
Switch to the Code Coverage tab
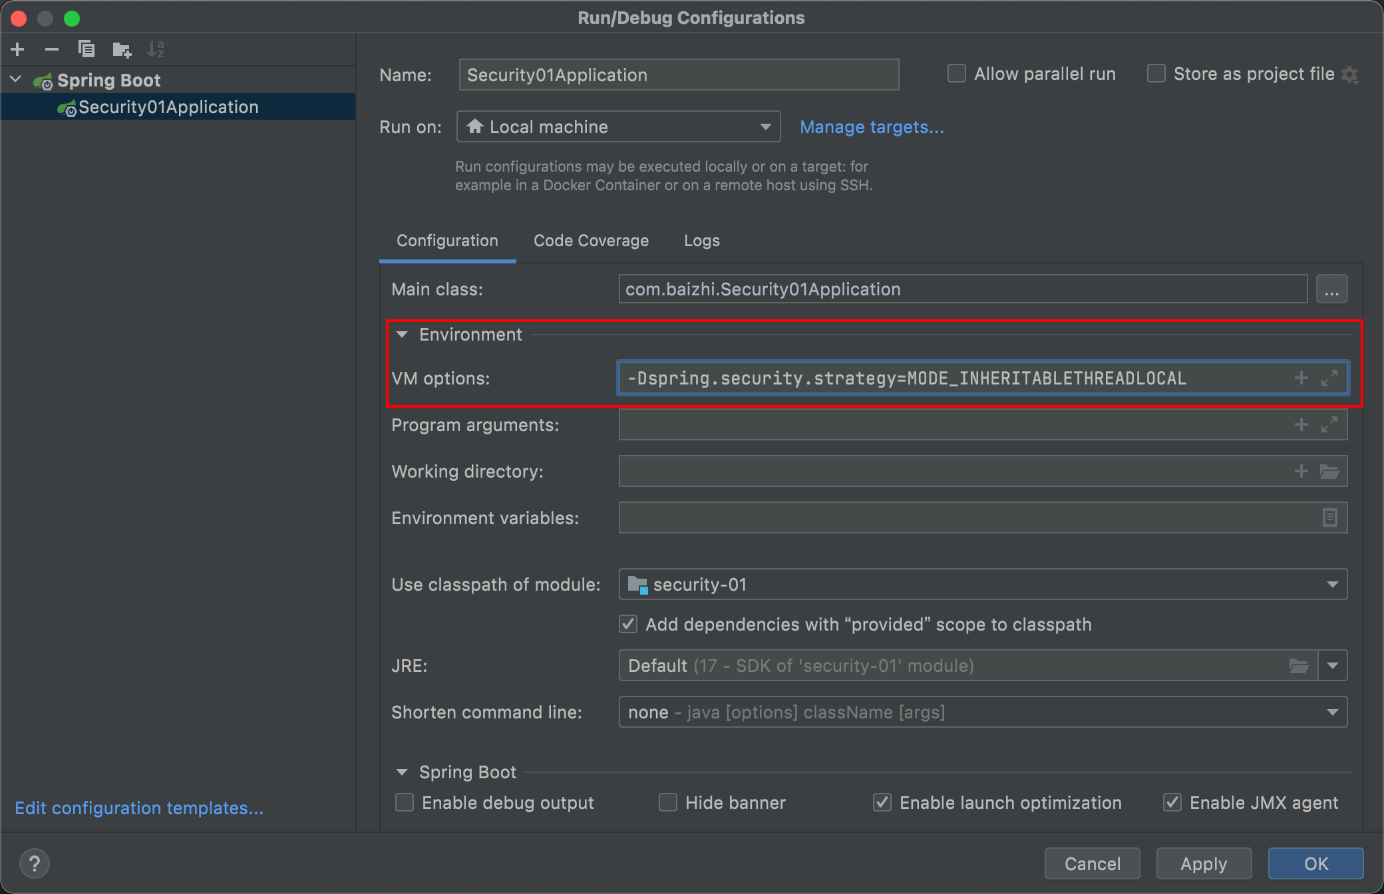tap(591, 241)
